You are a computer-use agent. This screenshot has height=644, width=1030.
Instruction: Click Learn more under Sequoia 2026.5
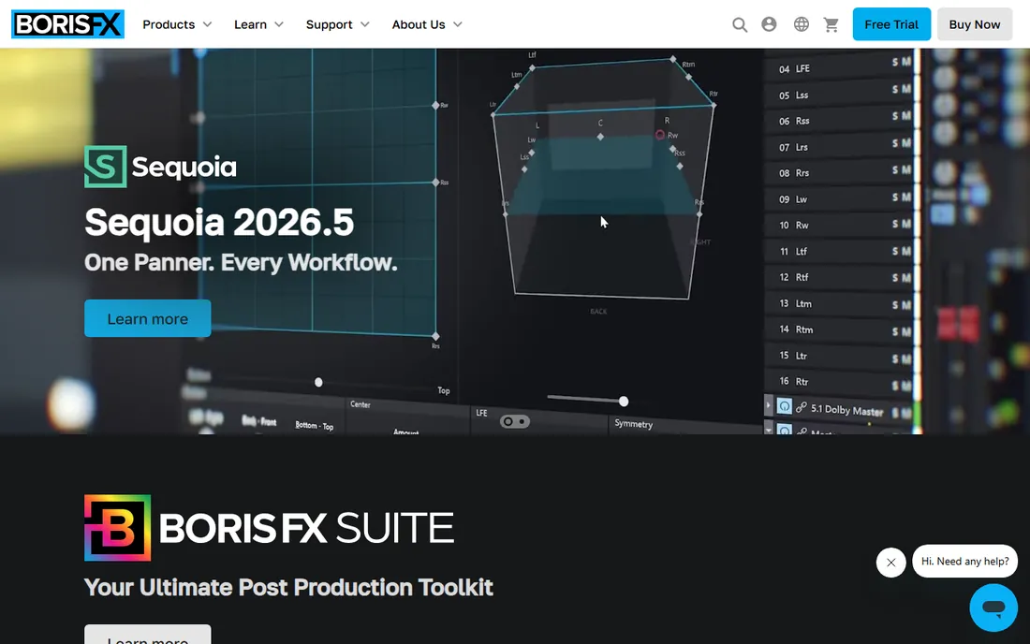point(148,318)
